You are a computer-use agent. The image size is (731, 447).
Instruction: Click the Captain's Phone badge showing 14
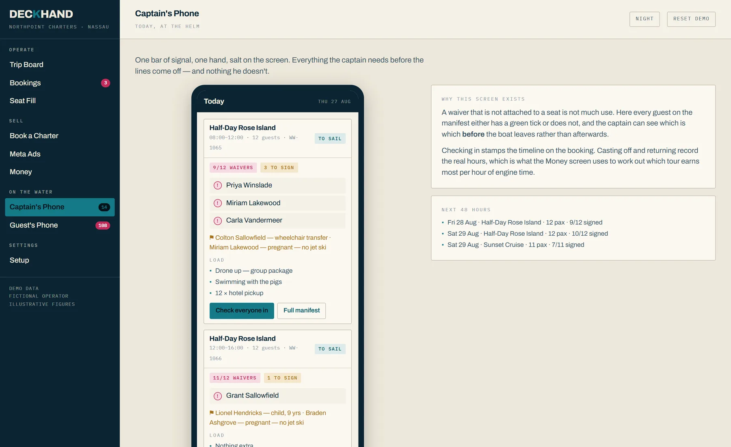[x=104, y=207]
